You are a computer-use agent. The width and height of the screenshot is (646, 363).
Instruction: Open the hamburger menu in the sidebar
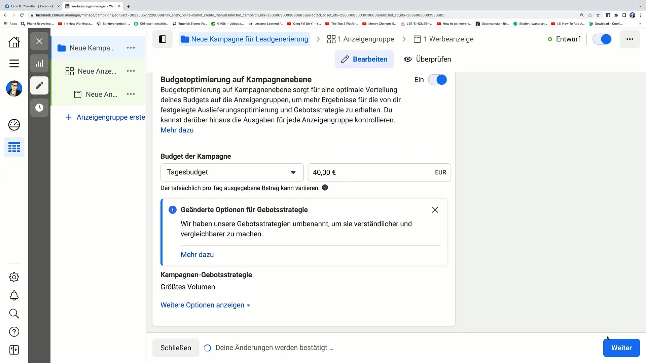coord(14,63)
